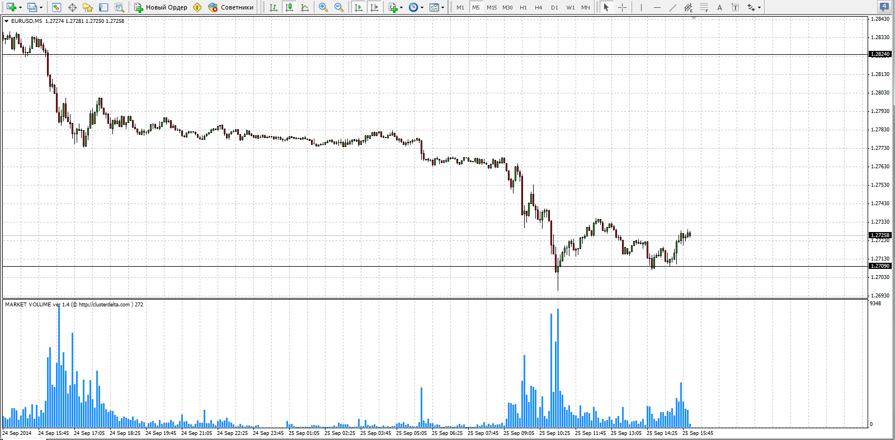Zoom out of the chart

(x=339, y=7)
